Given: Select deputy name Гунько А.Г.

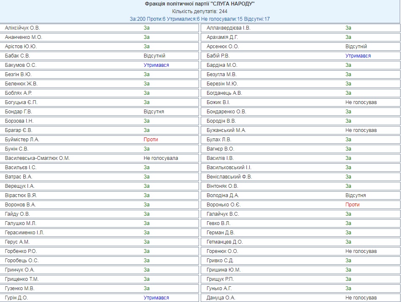Looking at the screenshot, I should point(219,288).
